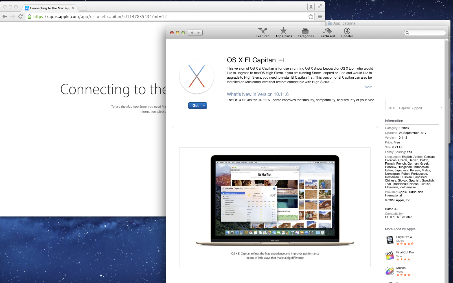Click the Final Cut Pro star rating

click(405, 259)
